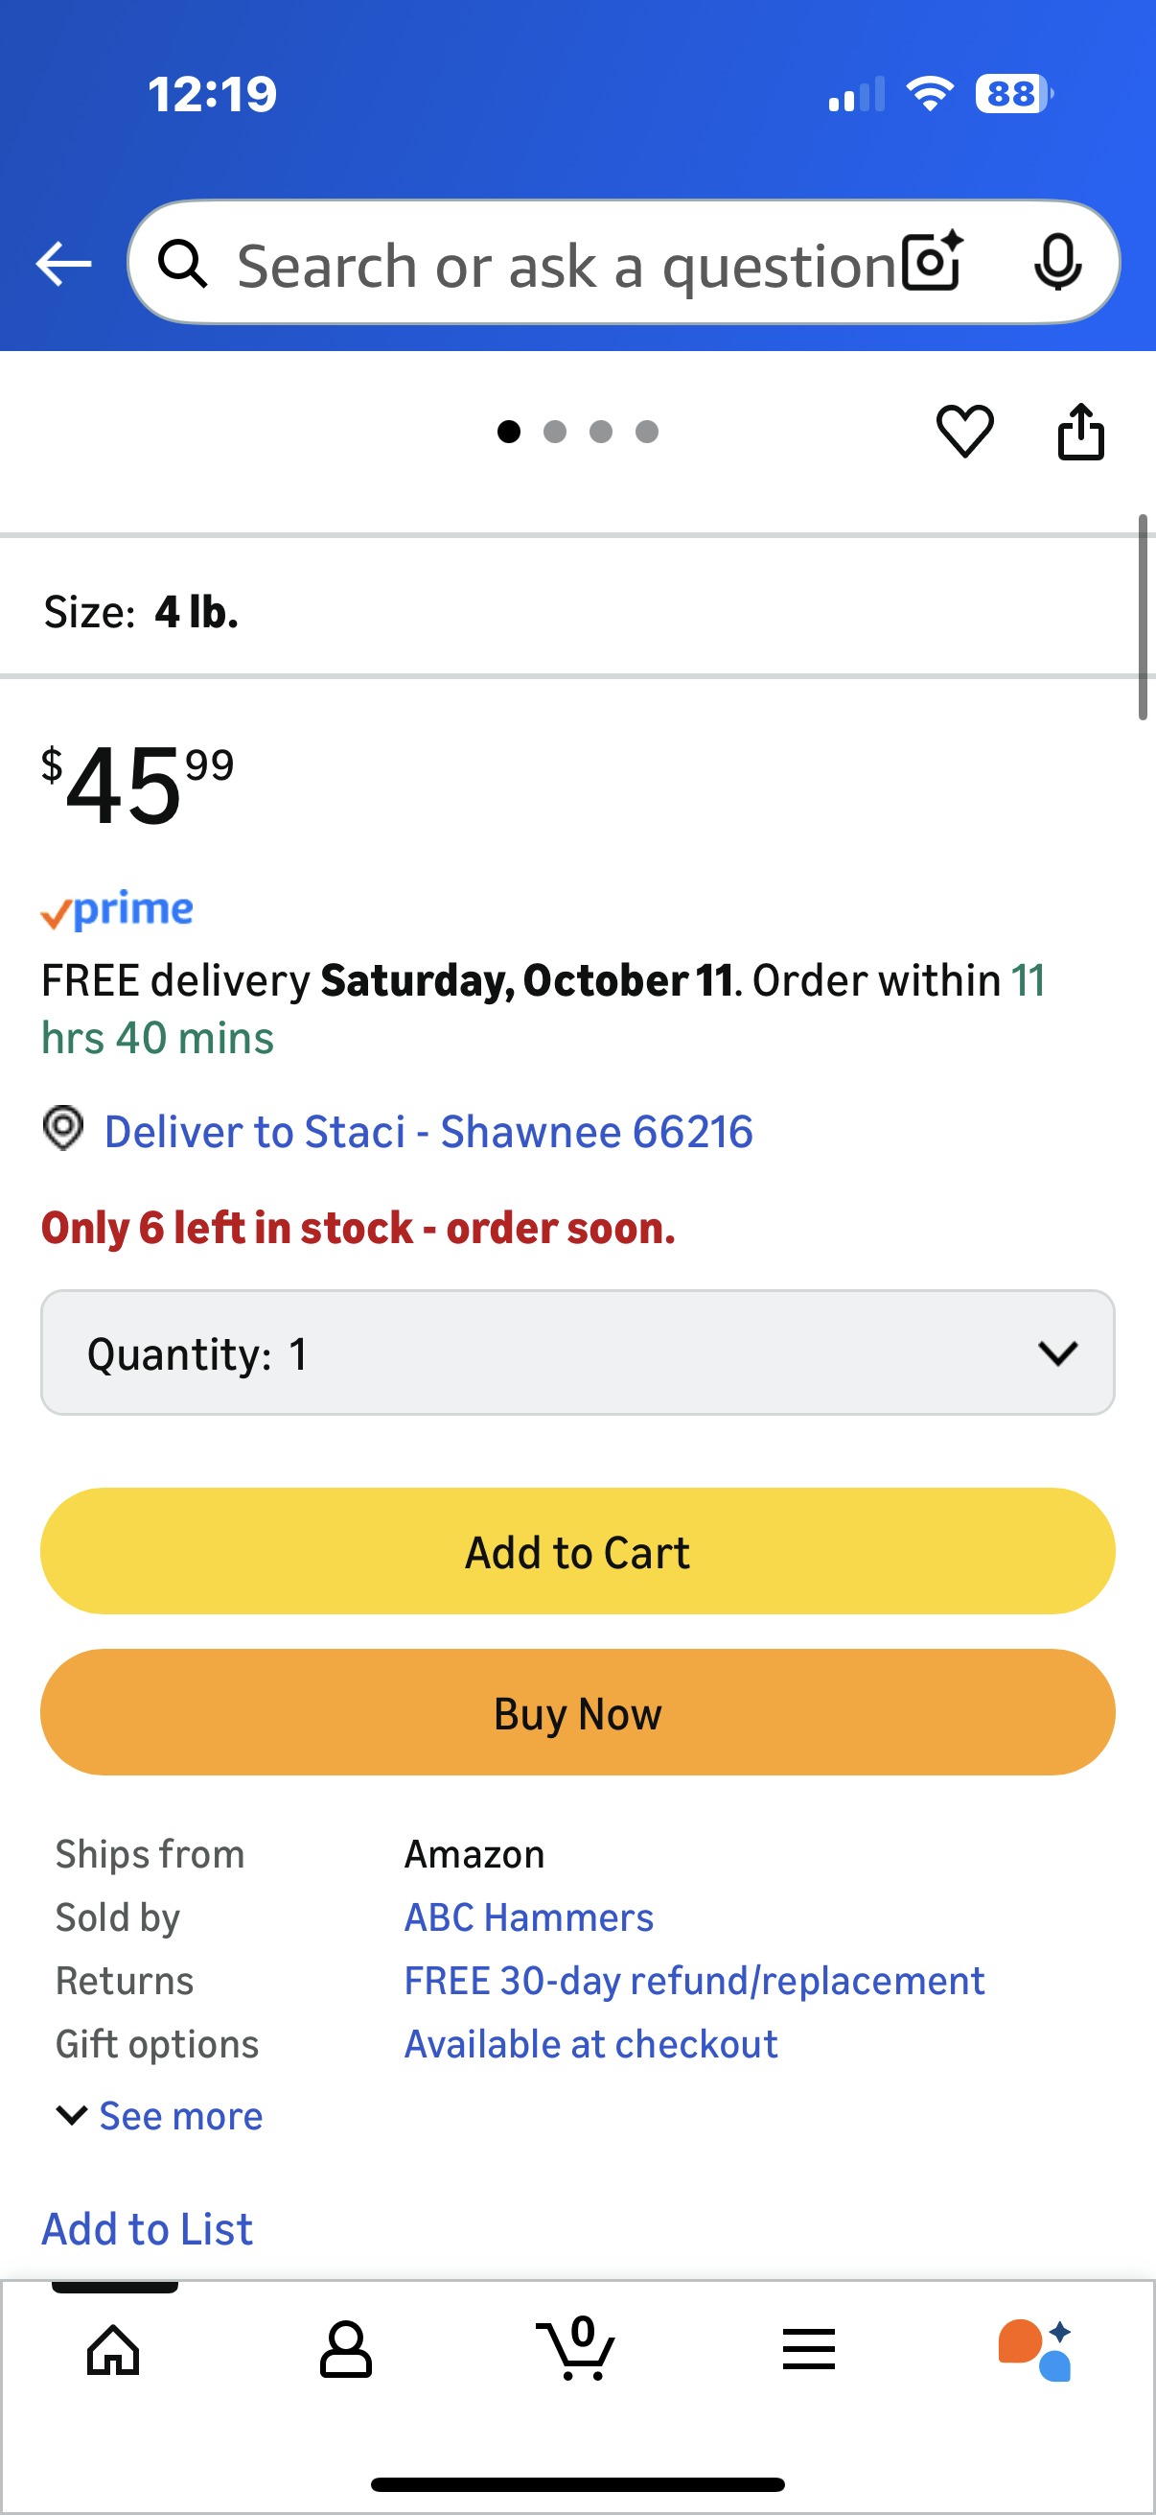Open camera lens search icon
The width and height of the screenshot is (1156, 2515).
tap(932, 262)
